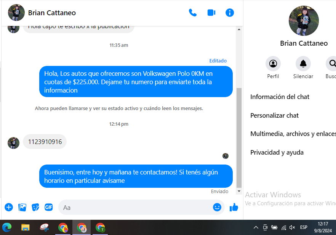Viewport: 336px width, 235px height.
Task: Toggle the ESP keyboard language indicator
Action: click(x=304, y=227)
